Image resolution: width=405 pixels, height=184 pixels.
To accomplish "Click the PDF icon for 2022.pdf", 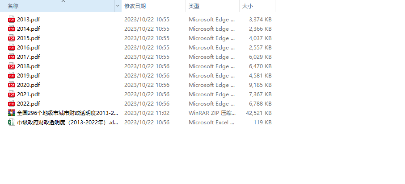I will click(x=12, y=103).
